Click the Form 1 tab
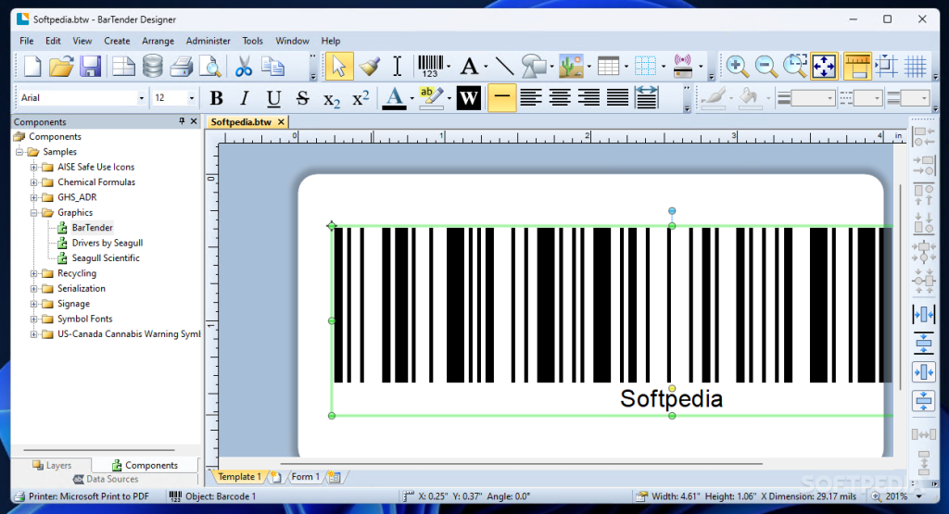The image size is (949, 514). (304, 477)
